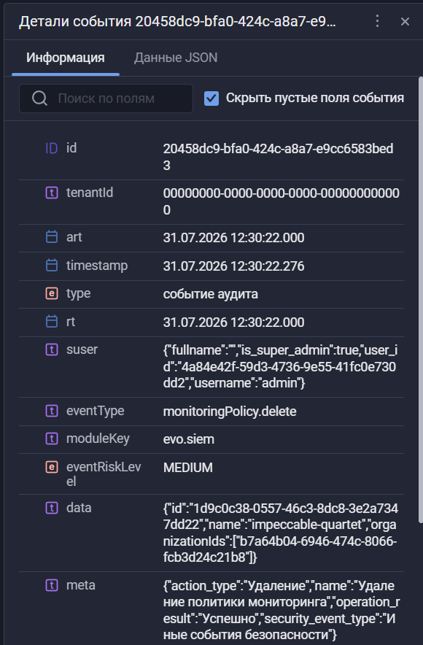The width and height of the screenshot is (423, 645).
Task: Click the ID icon next to id
Action: pyautogui.click(x=51, y=148)
